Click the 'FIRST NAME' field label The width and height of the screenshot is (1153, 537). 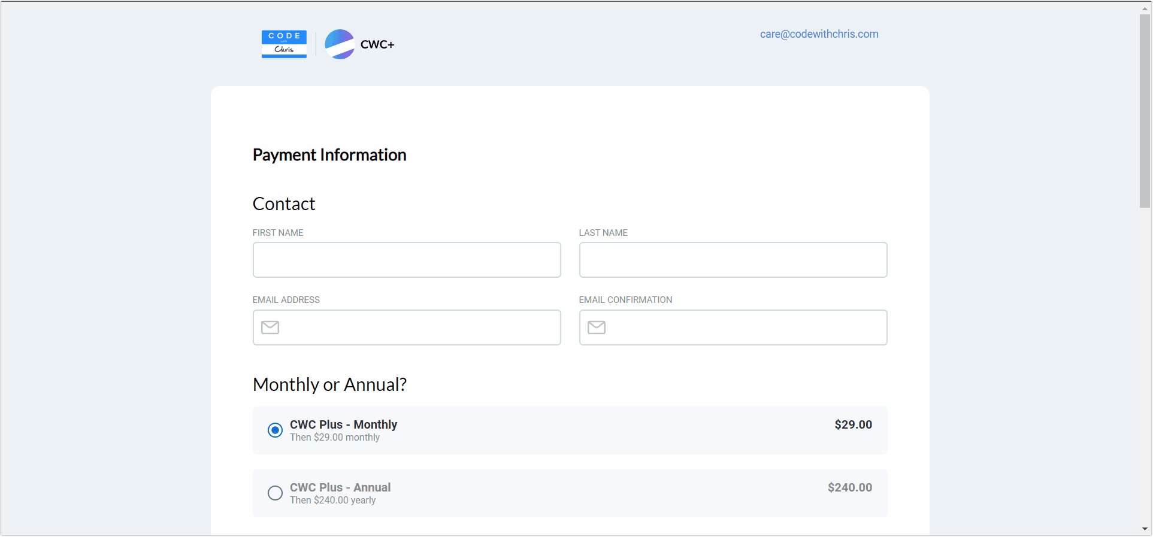[278, 233]
